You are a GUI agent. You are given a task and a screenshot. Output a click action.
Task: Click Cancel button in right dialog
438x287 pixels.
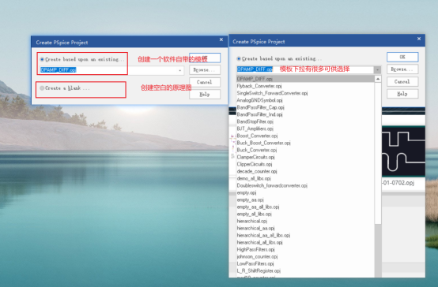pos(402,82)
